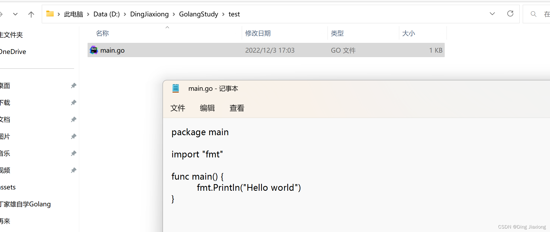Click pin icon next to 桌面

74,85
